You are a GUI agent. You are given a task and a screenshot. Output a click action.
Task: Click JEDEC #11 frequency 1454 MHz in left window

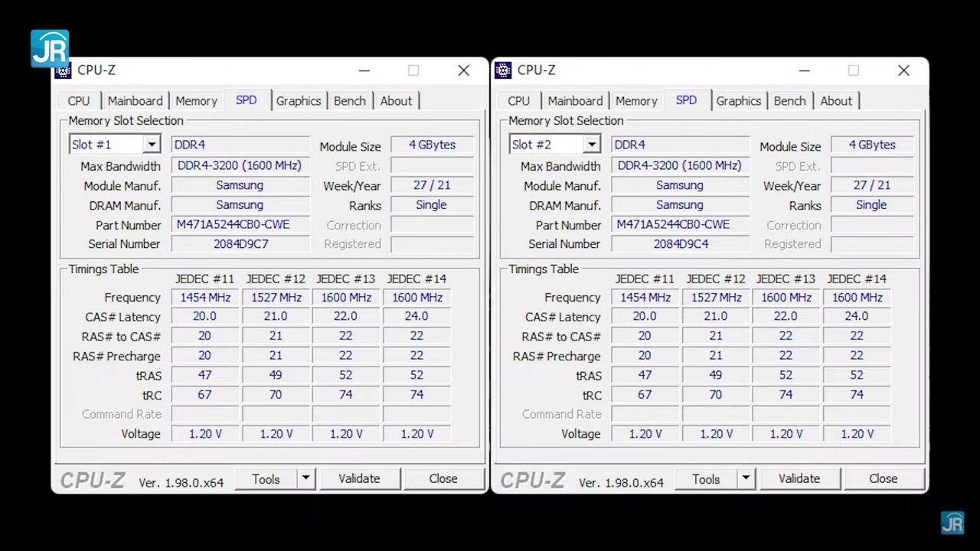pos(204,298)
